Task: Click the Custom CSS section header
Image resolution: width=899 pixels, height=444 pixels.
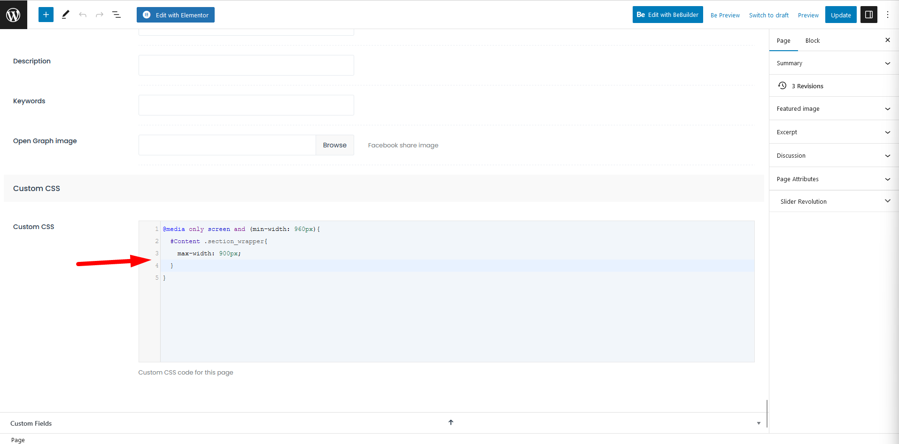Action: tap(384, 188)
